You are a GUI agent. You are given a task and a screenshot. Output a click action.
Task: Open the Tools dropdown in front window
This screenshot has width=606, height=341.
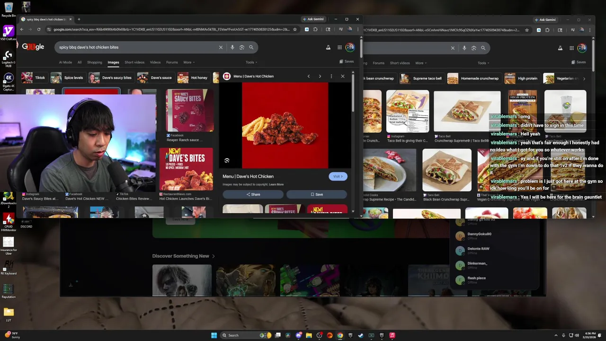tap(251, 63)
